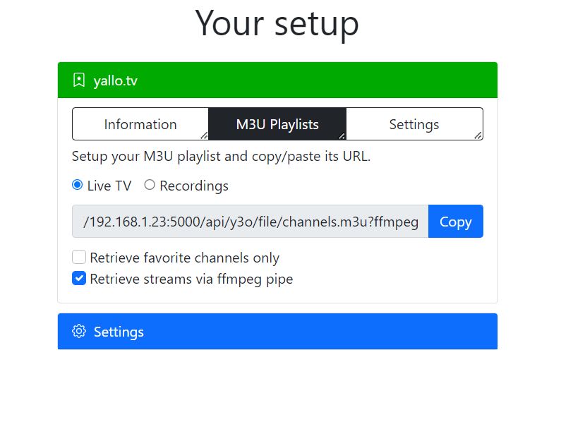Image resolution: width=561 pixels, height=422 pixels.
Task: Click the resize grip on the Settings tab
Action: [478, 135]
